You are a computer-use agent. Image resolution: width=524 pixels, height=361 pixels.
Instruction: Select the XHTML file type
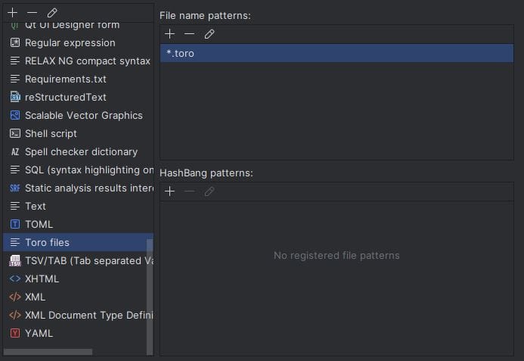42,279
